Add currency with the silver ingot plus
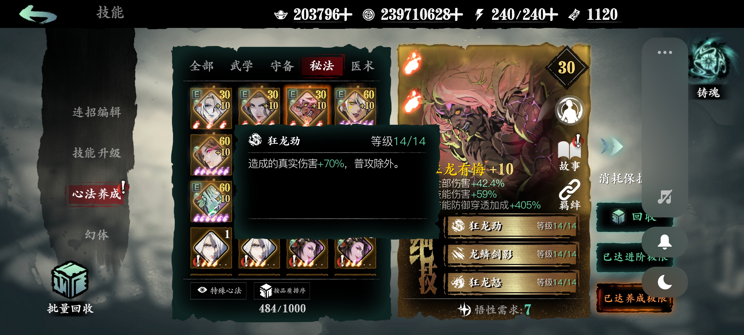Screen dimensions: 744x335 pos(345,14)
